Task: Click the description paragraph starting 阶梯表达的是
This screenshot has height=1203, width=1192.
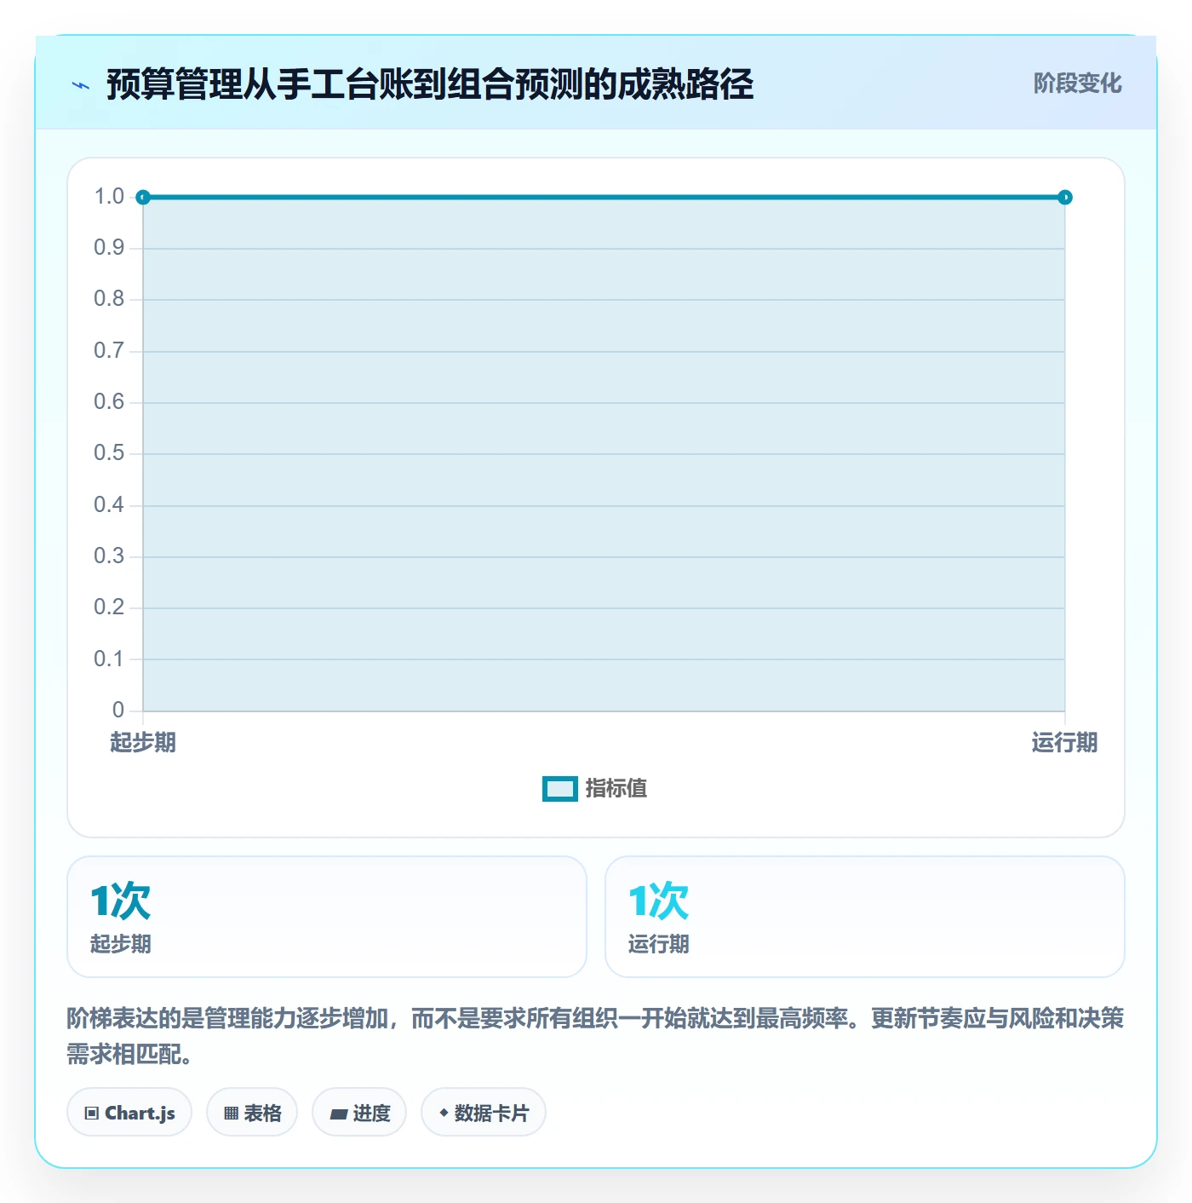Action: click(x=595, y=1036)
